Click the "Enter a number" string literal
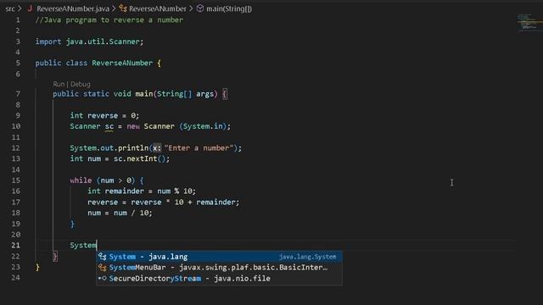 click(x=199, y=148)
